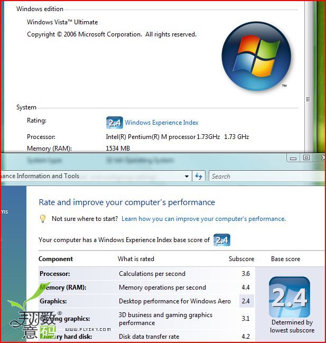Click the gaming graphics subscore 3.1
Image resolution: width=326 pixels, height=343 pixels.
(x=246, y=319)
